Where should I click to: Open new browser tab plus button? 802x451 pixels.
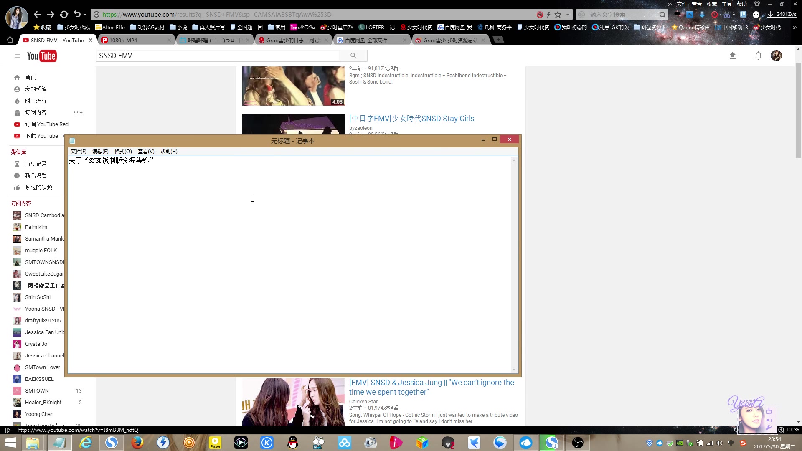[498, 40]
